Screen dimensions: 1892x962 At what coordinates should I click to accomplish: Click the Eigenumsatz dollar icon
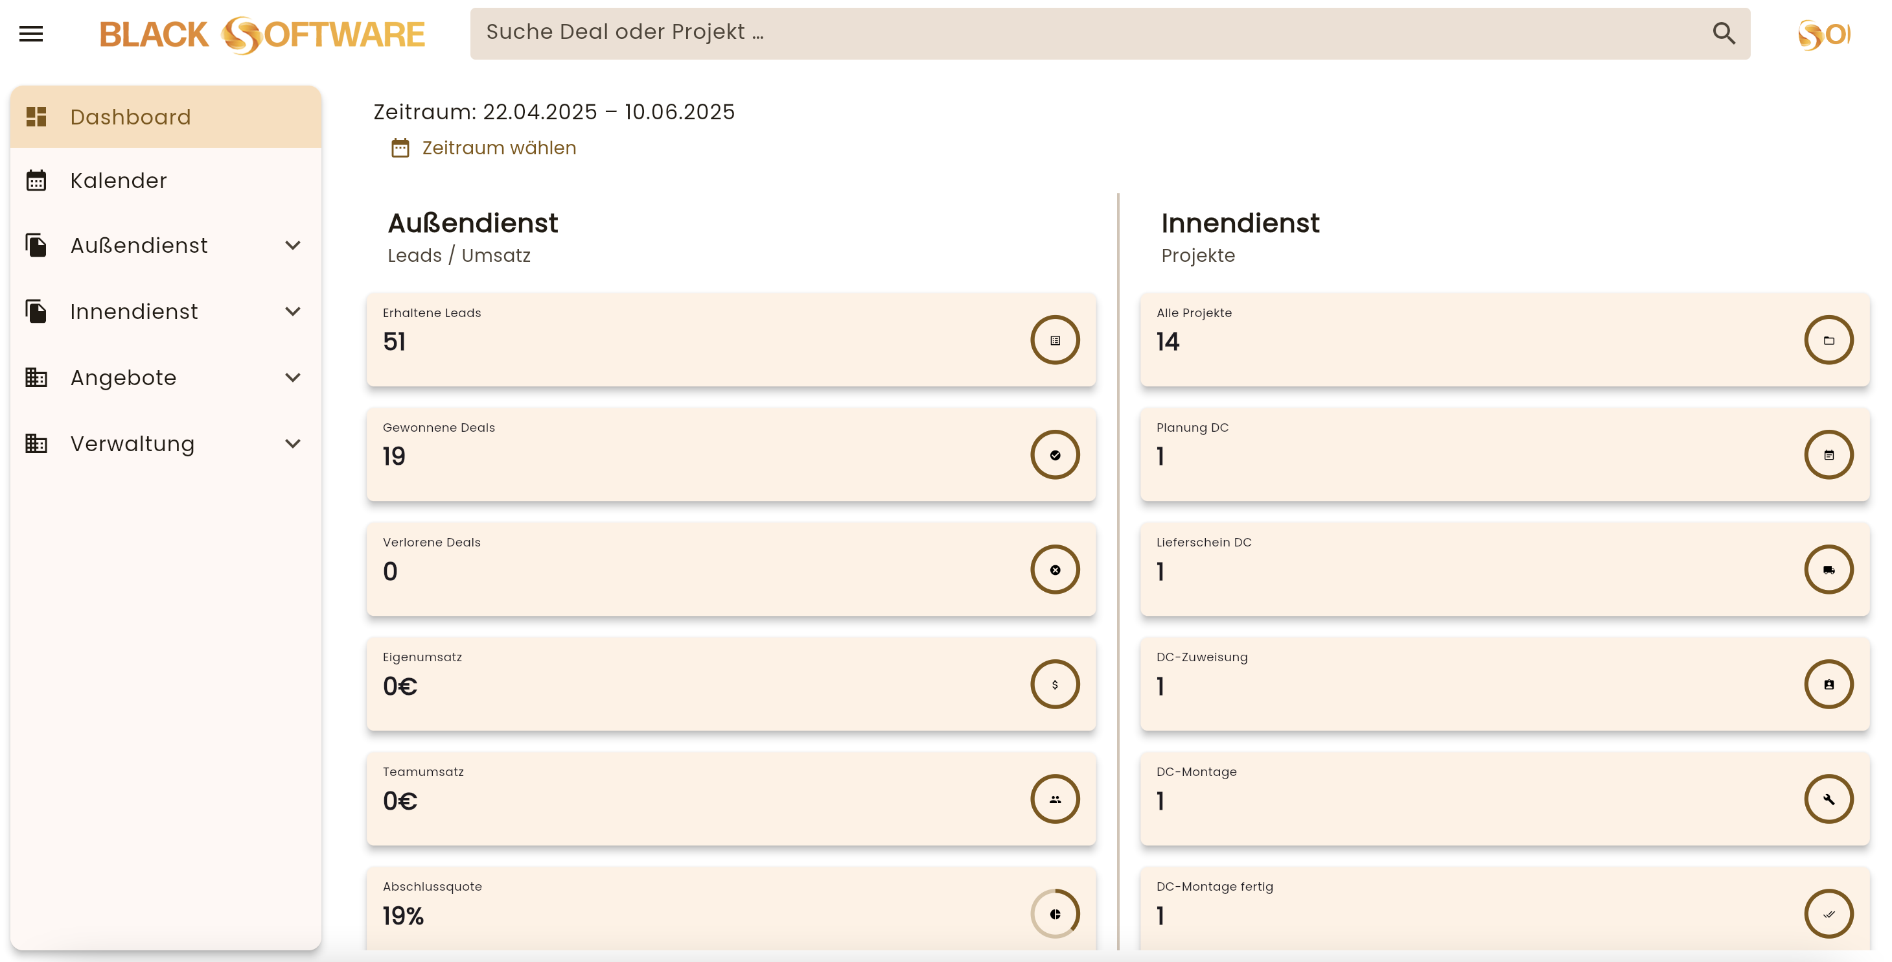tap(1054, 684)
